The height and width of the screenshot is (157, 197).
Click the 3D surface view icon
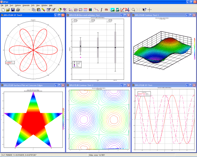pos(118,10)
